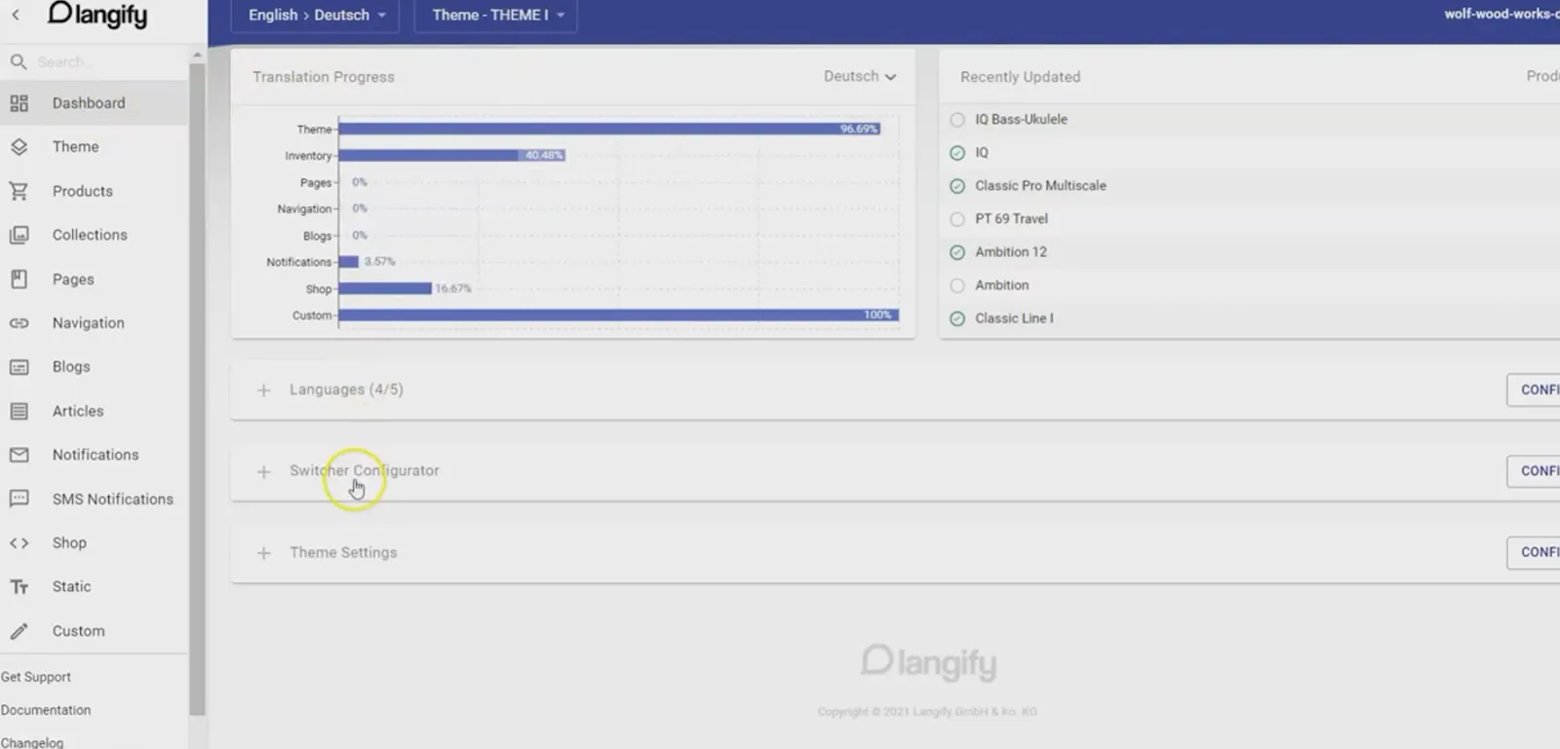Click the SMS Notifications chat icon
1560x749 pixels.
19,499
